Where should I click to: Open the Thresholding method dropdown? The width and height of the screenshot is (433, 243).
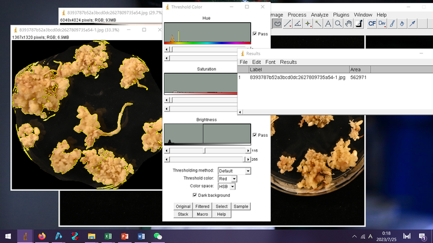click(235, 171)
